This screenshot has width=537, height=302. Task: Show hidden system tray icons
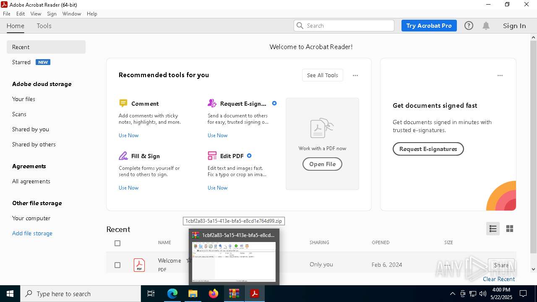pos(452,294)
